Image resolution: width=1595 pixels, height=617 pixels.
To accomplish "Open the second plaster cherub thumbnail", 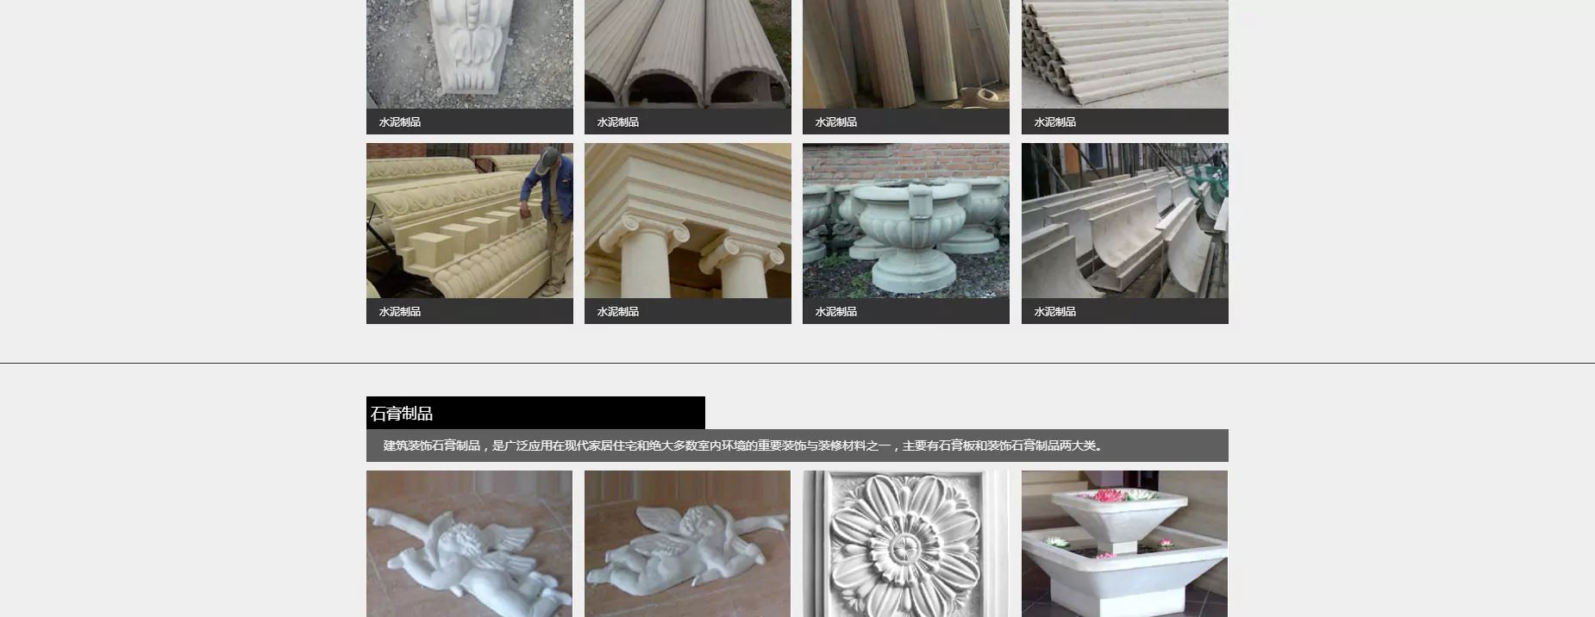I will [x=687, y=544].
